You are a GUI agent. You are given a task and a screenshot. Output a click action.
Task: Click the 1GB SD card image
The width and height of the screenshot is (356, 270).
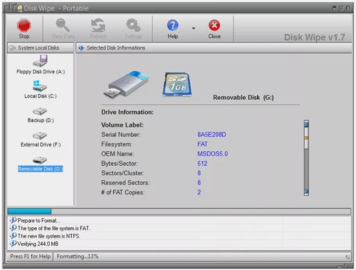[x=177, y=84]
